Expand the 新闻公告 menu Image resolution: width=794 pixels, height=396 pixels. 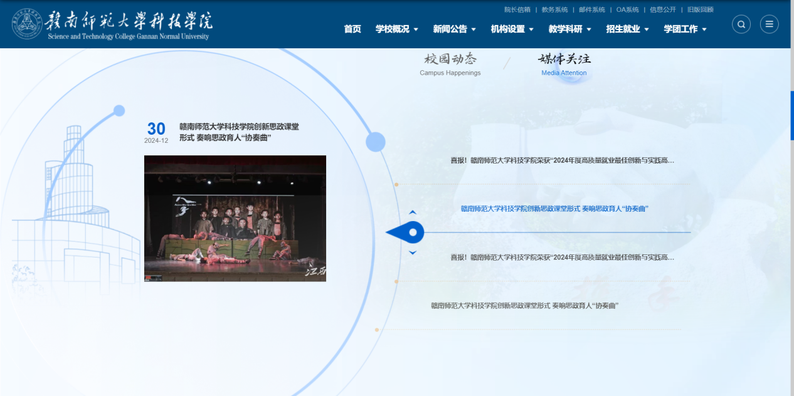(455, 29)
